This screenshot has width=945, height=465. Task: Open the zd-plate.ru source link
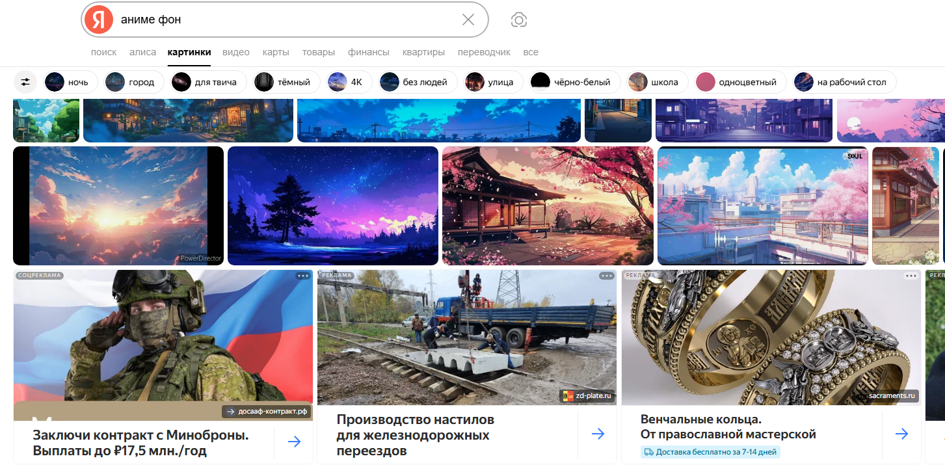[587, 395]
